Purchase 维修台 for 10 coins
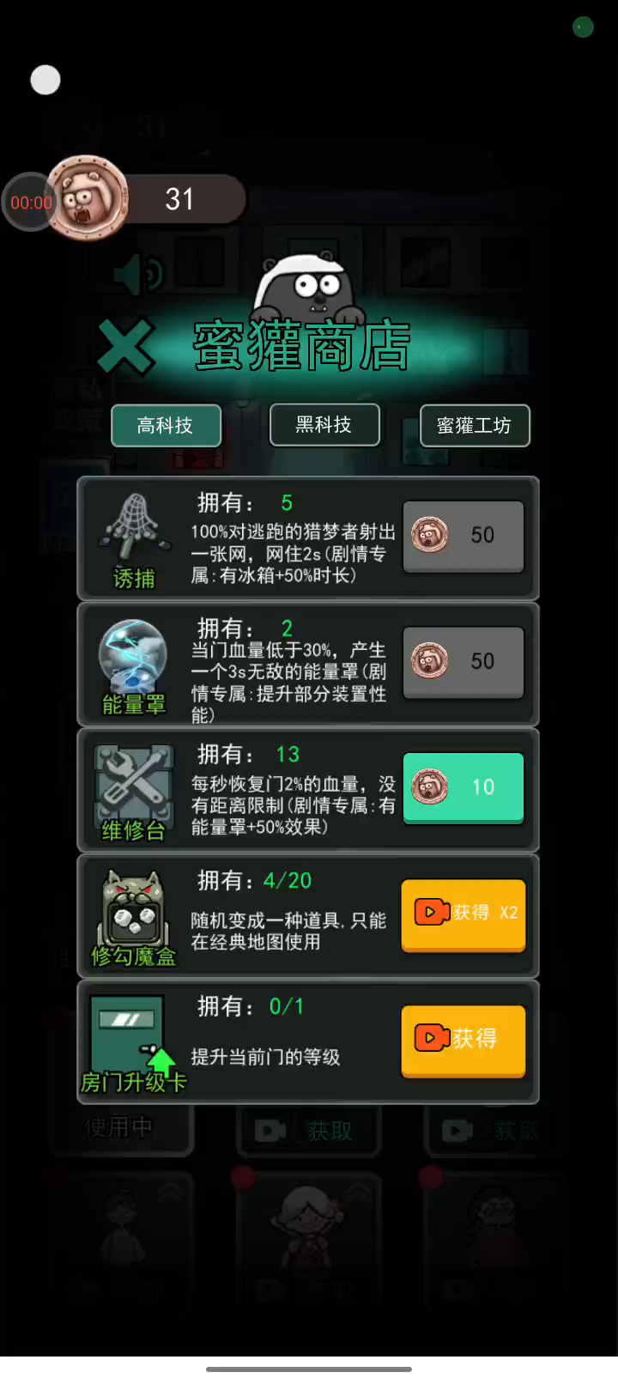This screenshot has height=1384, width=618. point(463,787)
